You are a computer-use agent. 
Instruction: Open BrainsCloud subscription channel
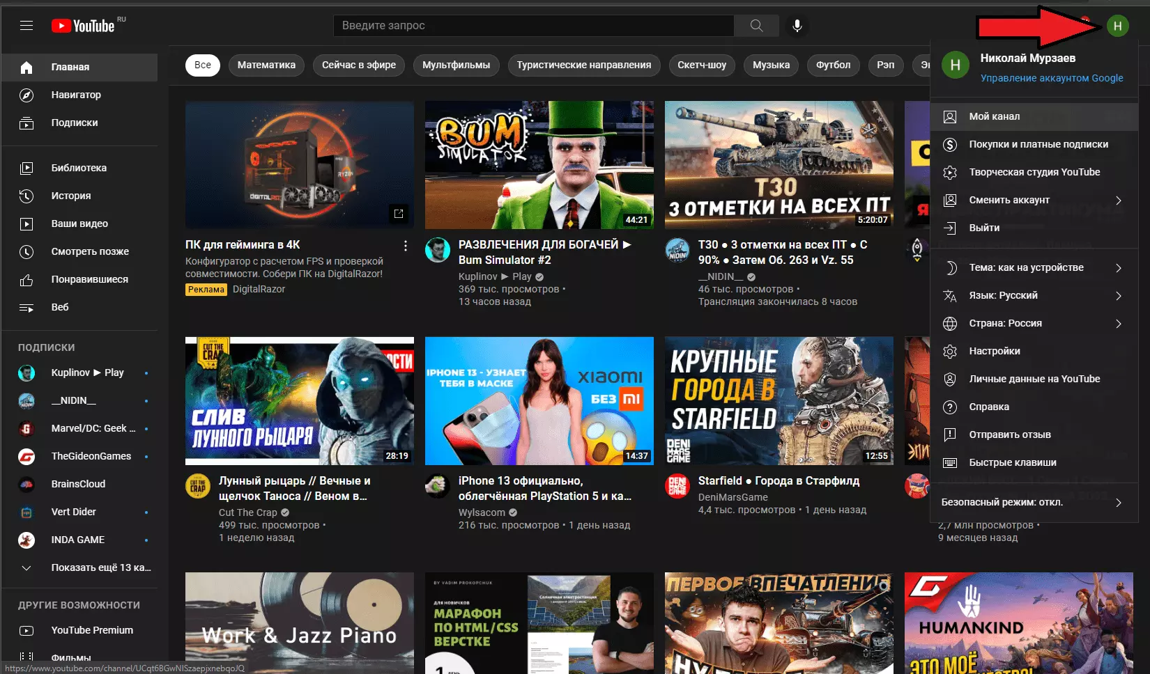coord(79,484)
